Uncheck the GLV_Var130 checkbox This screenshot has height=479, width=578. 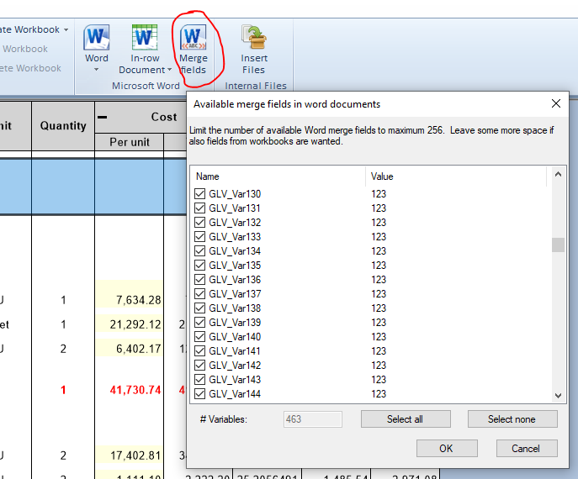200,194
